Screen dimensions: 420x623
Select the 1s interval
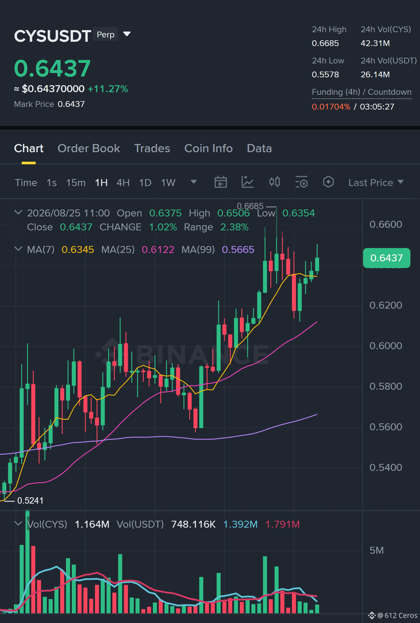pyautogui.click(x=52, y=183)
